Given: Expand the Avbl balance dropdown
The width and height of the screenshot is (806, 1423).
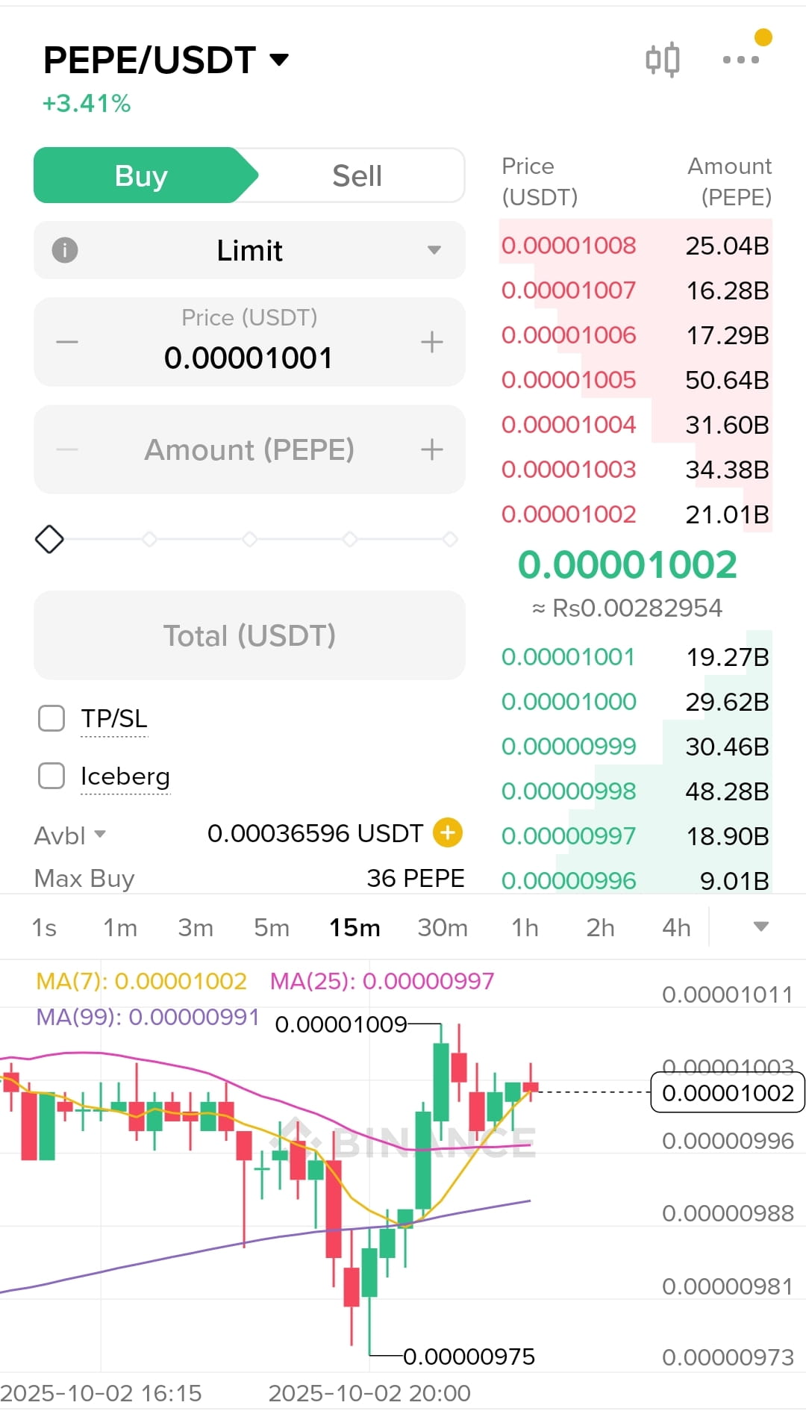Looking at the screenshot, I should click(x=70, y=835).
